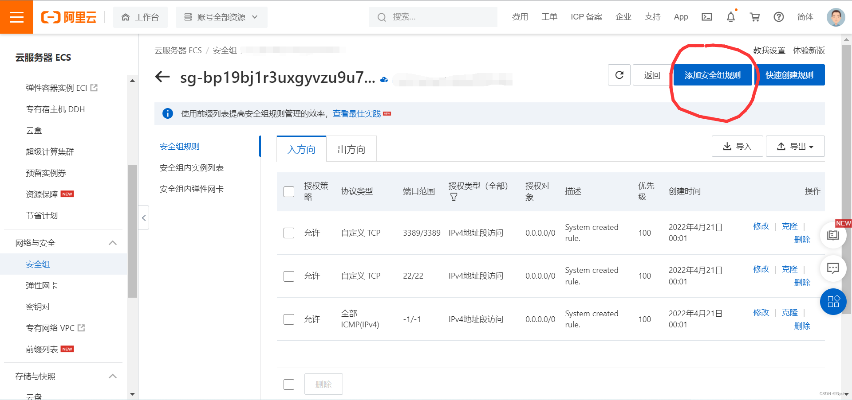The height and width of the screenshot is (400, 852).
Task: Select the 3389/3389 TCP rule checkbox
Action: pos(289,233)
